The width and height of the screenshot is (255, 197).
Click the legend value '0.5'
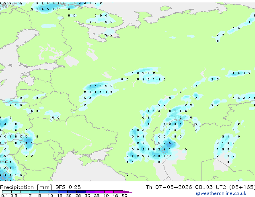click(14, 195)
